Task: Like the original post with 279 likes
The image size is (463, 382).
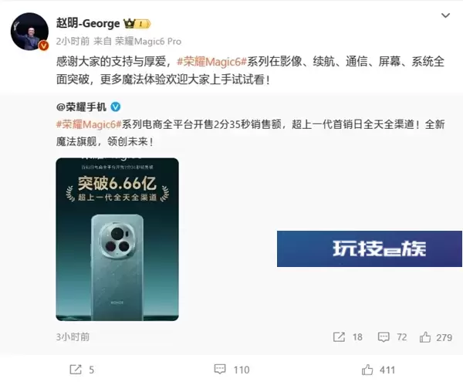Action: [425, 336]
